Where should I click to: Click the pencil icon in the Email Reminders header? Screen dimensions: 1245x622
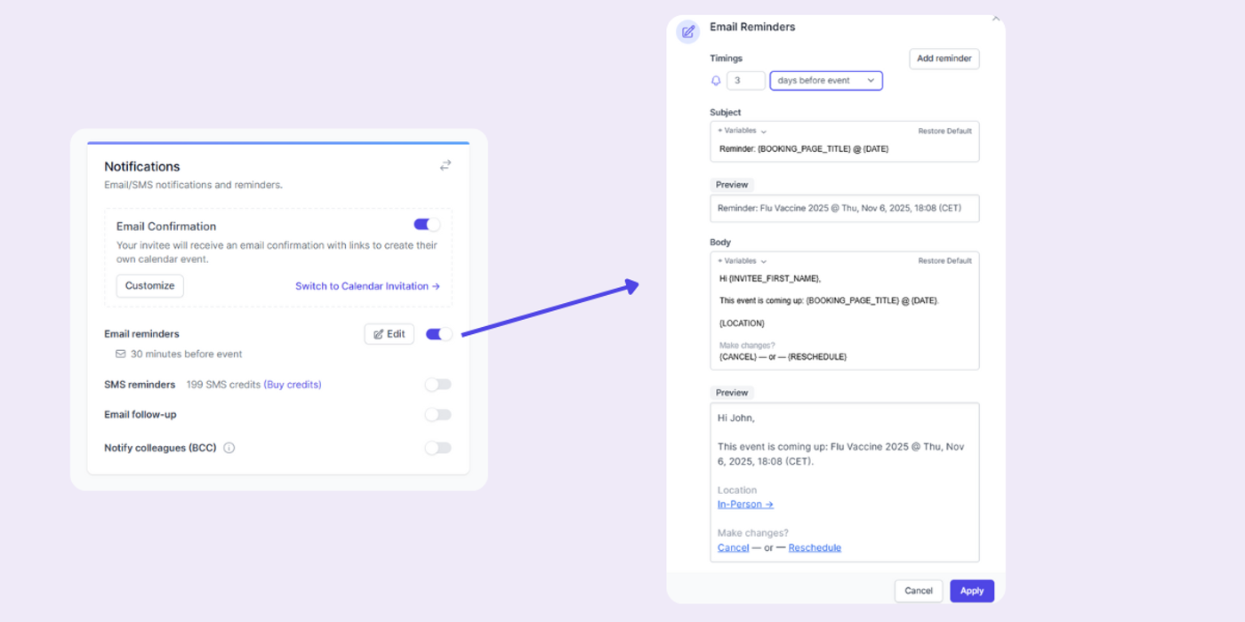click(x=687, y=31)
